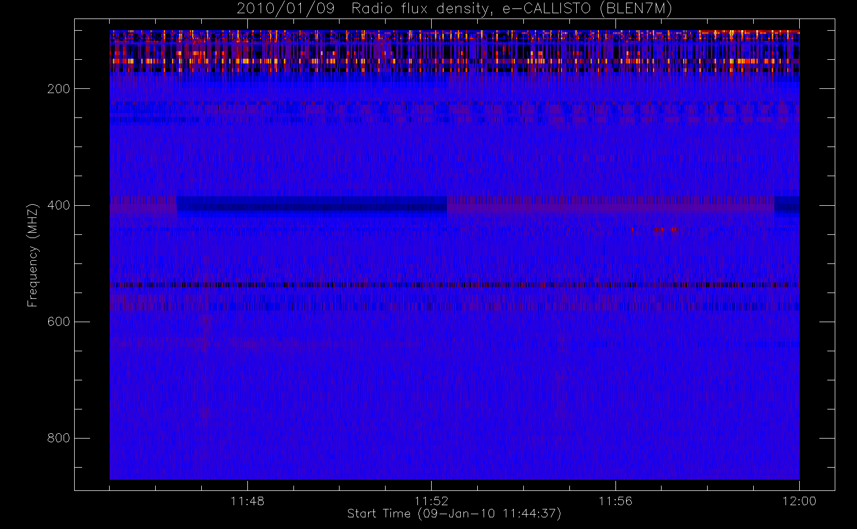Click the 11:48 time tick label

click(247, 501)
